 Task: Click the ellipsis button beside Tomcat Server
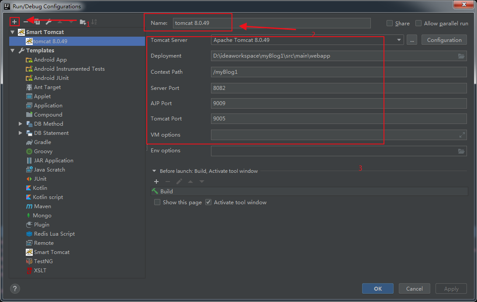[412, 40]
